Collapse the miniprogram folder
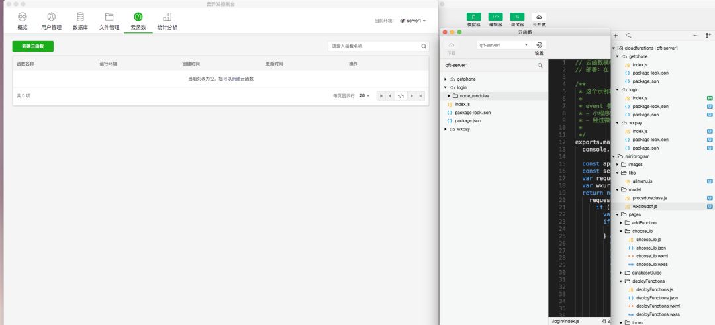The image size is (715, 325). [614, 156]
